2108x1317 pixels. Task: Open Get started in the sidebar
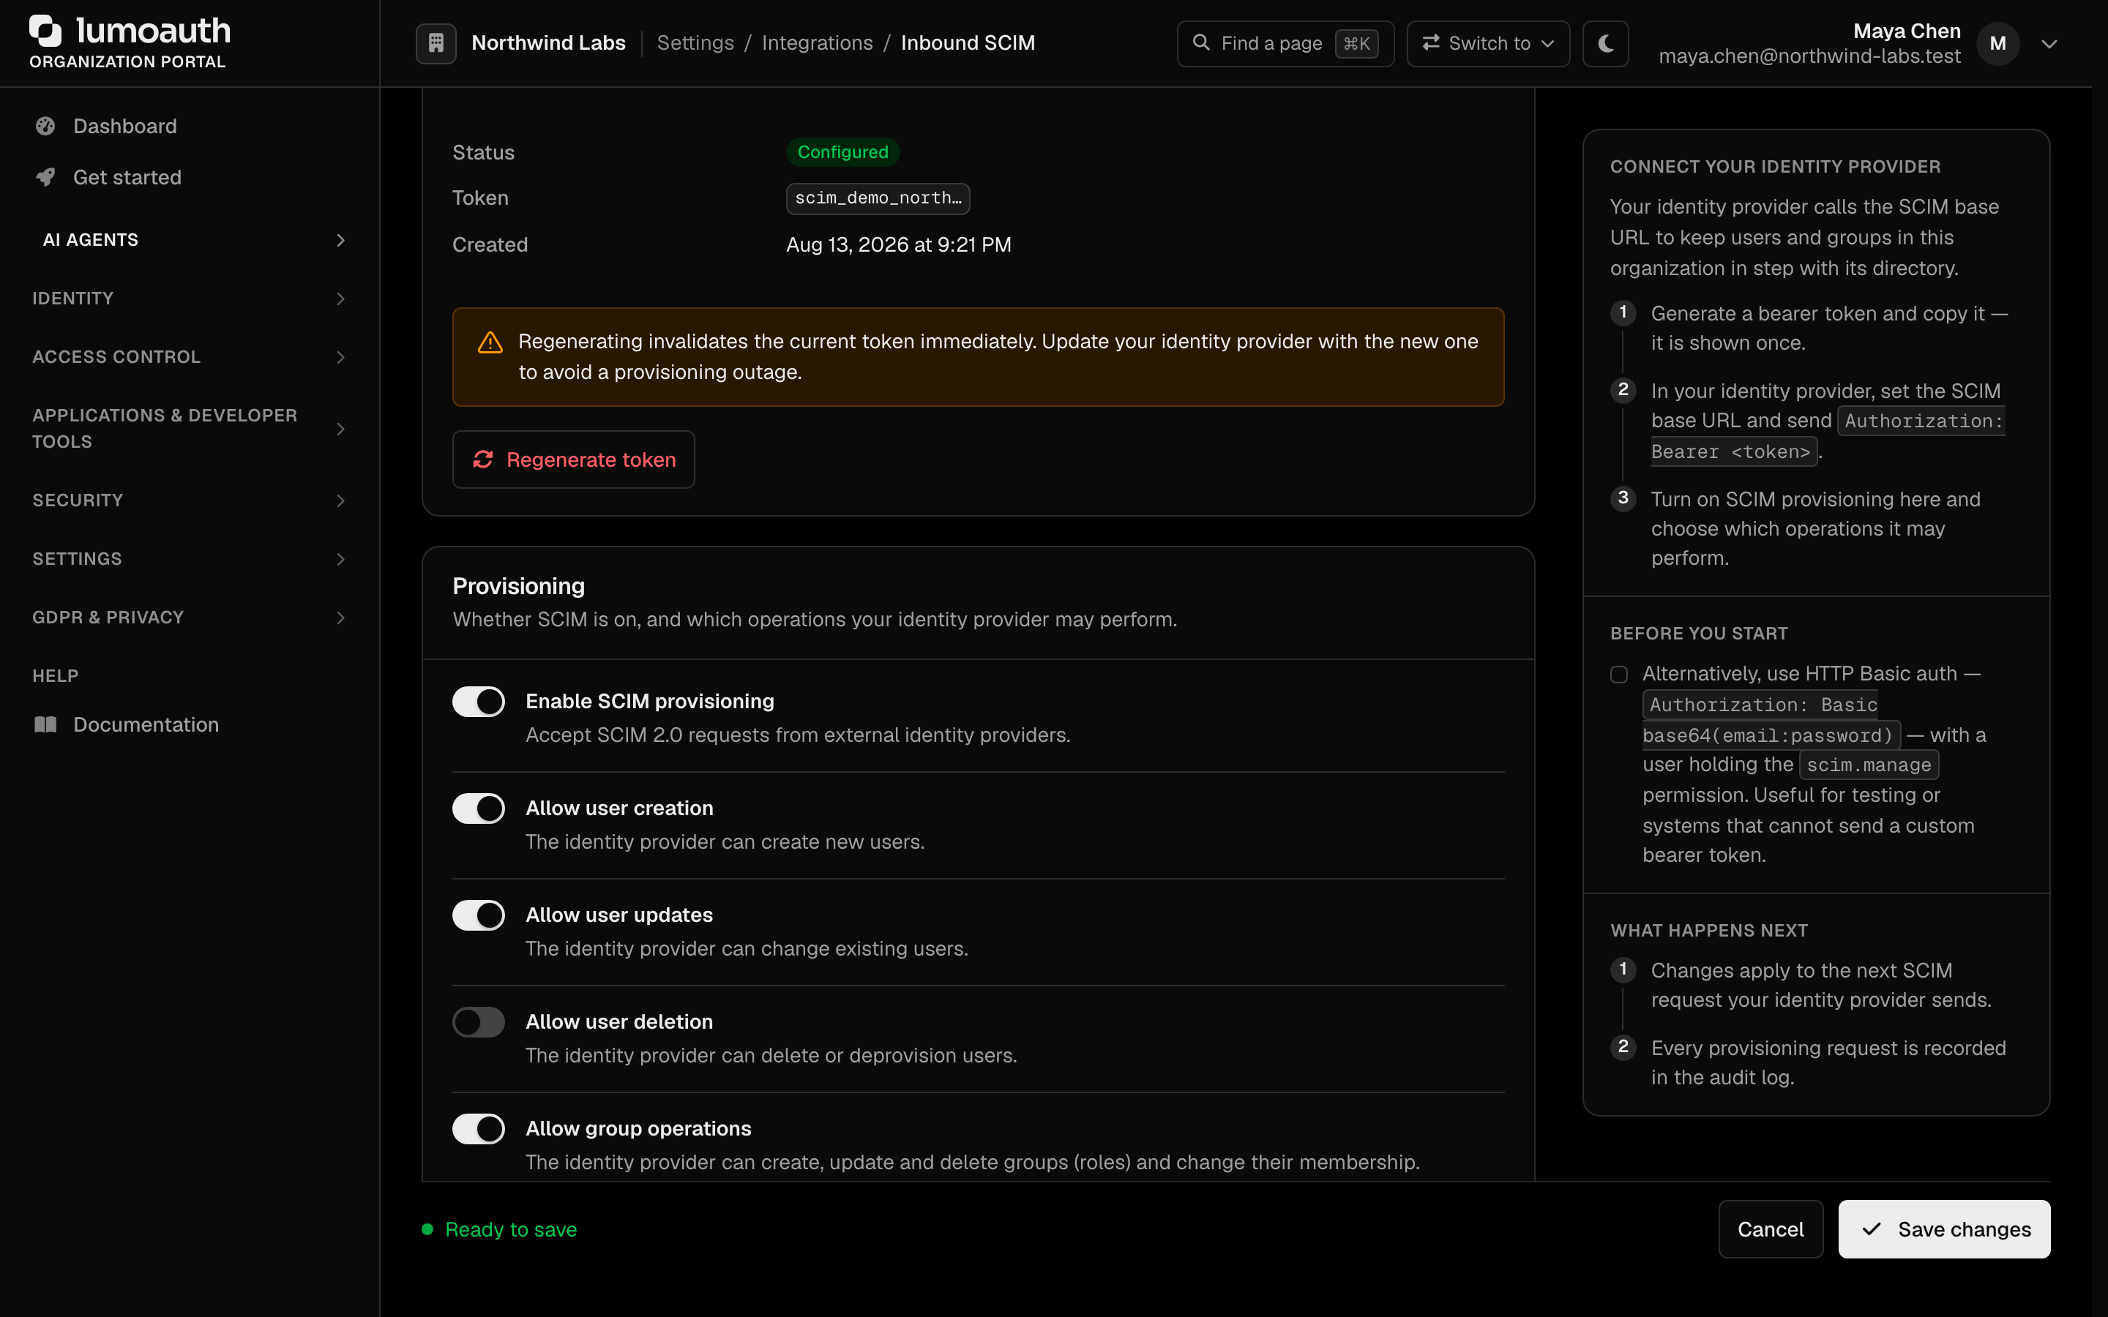pyautogui.click(x=190, y=177)
